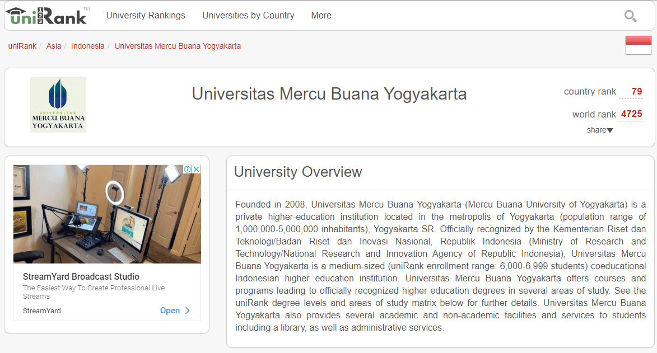Open the search magnifier
Screen dimensions: 657x353
coord(630,17)
